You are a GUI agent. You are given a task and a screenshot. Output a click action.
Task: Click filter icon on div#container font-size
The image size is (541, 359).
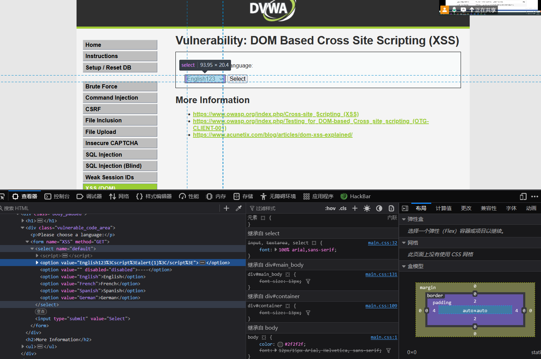pyautogui.click(x=308, y=313)
